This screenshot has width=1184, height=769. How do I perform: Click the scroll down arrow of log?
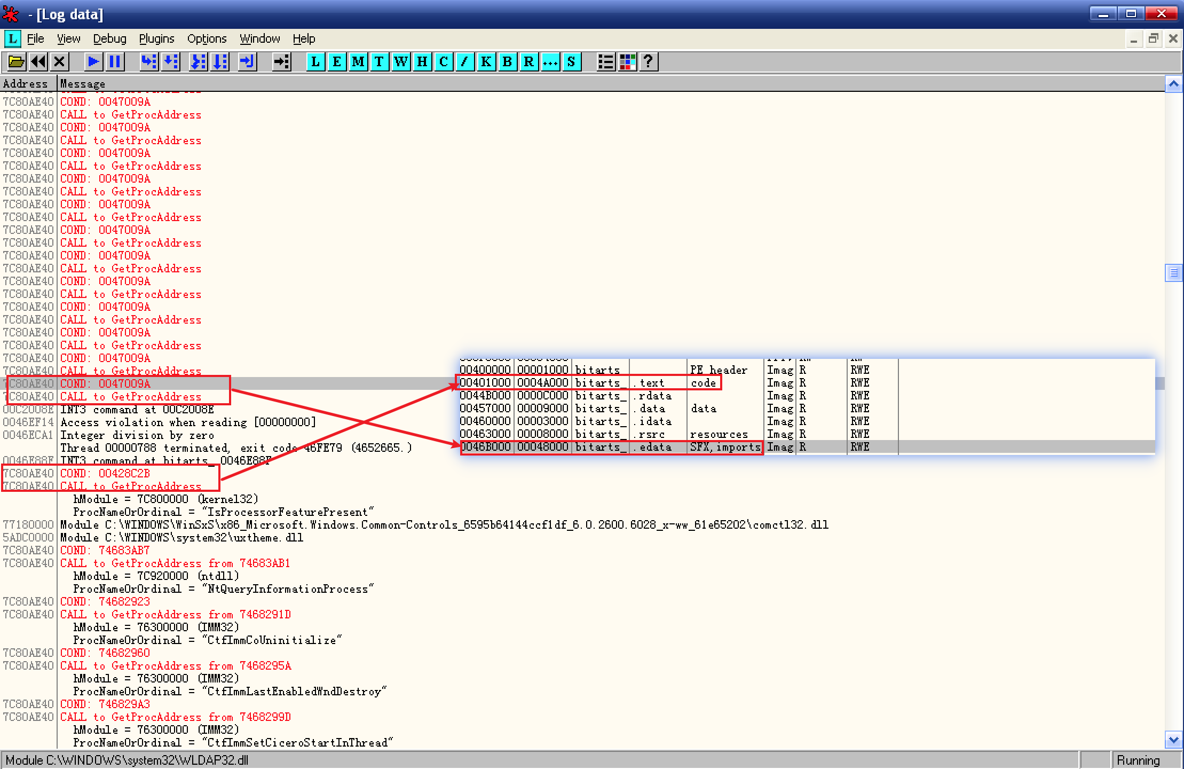point(1173,740)
